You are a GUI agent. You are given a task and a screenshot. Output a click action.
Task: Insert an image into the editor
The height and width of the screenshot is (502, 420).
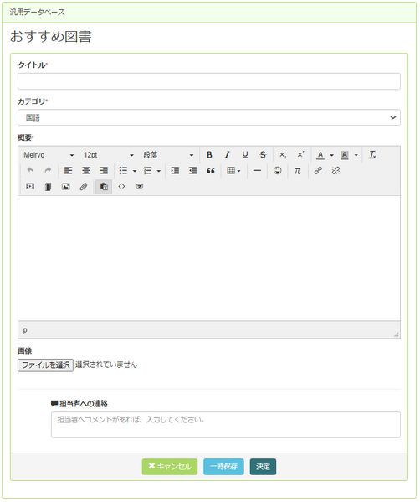(x=66, y=186)
